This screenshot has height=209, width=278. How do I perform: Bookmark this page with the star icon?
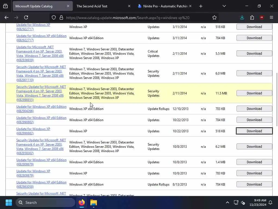214,17
